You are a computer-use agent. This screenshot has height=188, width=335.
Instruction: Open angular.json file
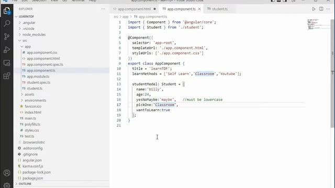click(32, 160)
